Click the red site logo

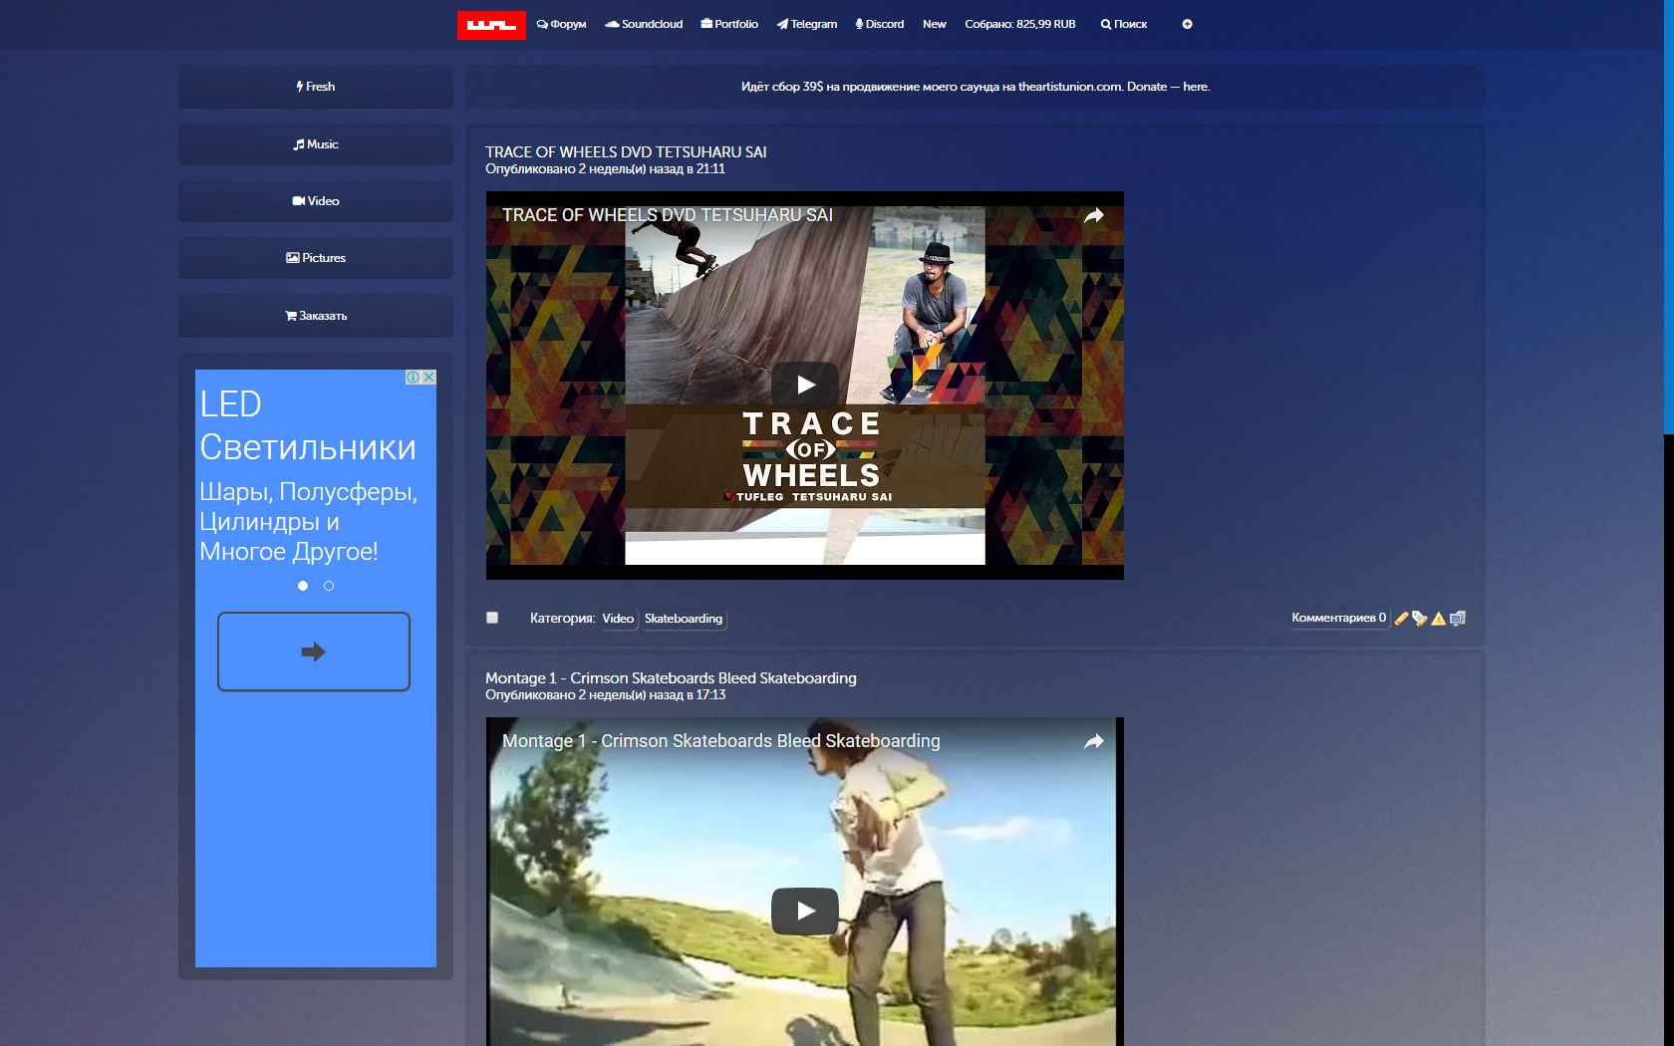click(491, 25)
